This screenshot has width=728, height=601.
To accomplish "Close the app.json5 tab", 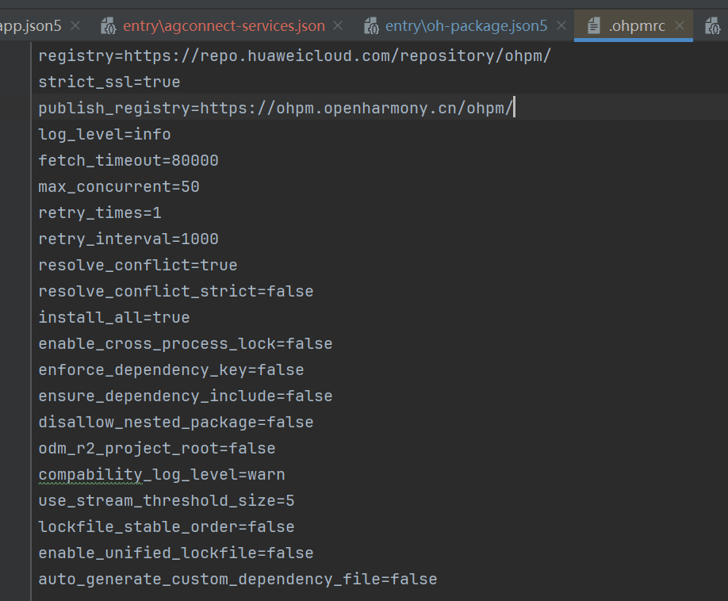I will (x=75, y=26).
